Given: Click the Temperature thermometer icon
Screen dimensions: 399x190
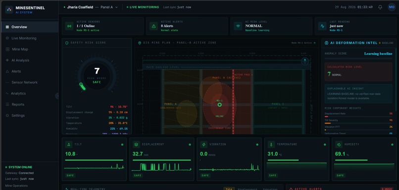Looking at the screenshot, I should pos(271,144).
